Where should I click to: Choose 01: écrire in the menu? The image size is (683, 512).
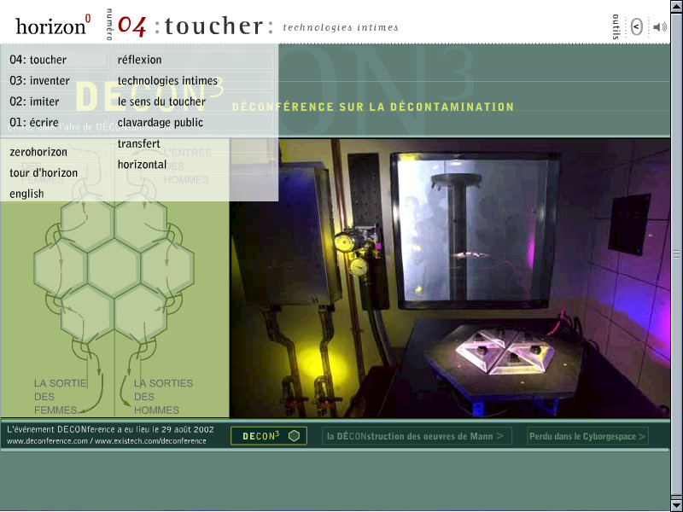[34, 123]
